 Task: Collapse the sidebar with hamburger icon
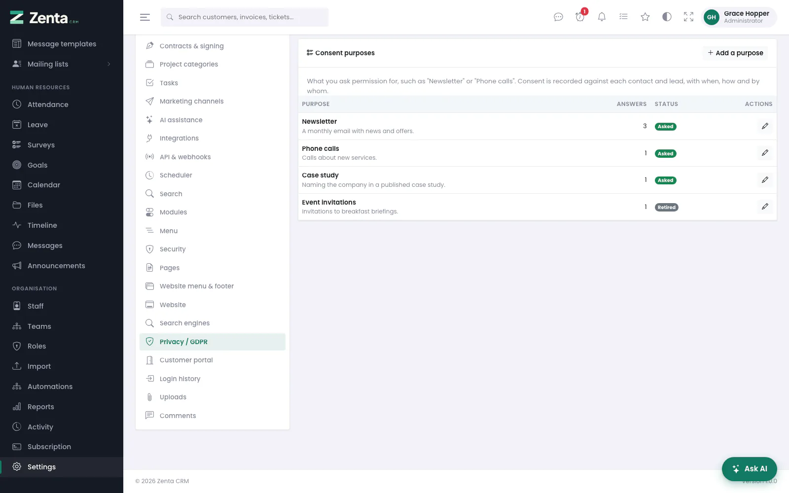145,17
